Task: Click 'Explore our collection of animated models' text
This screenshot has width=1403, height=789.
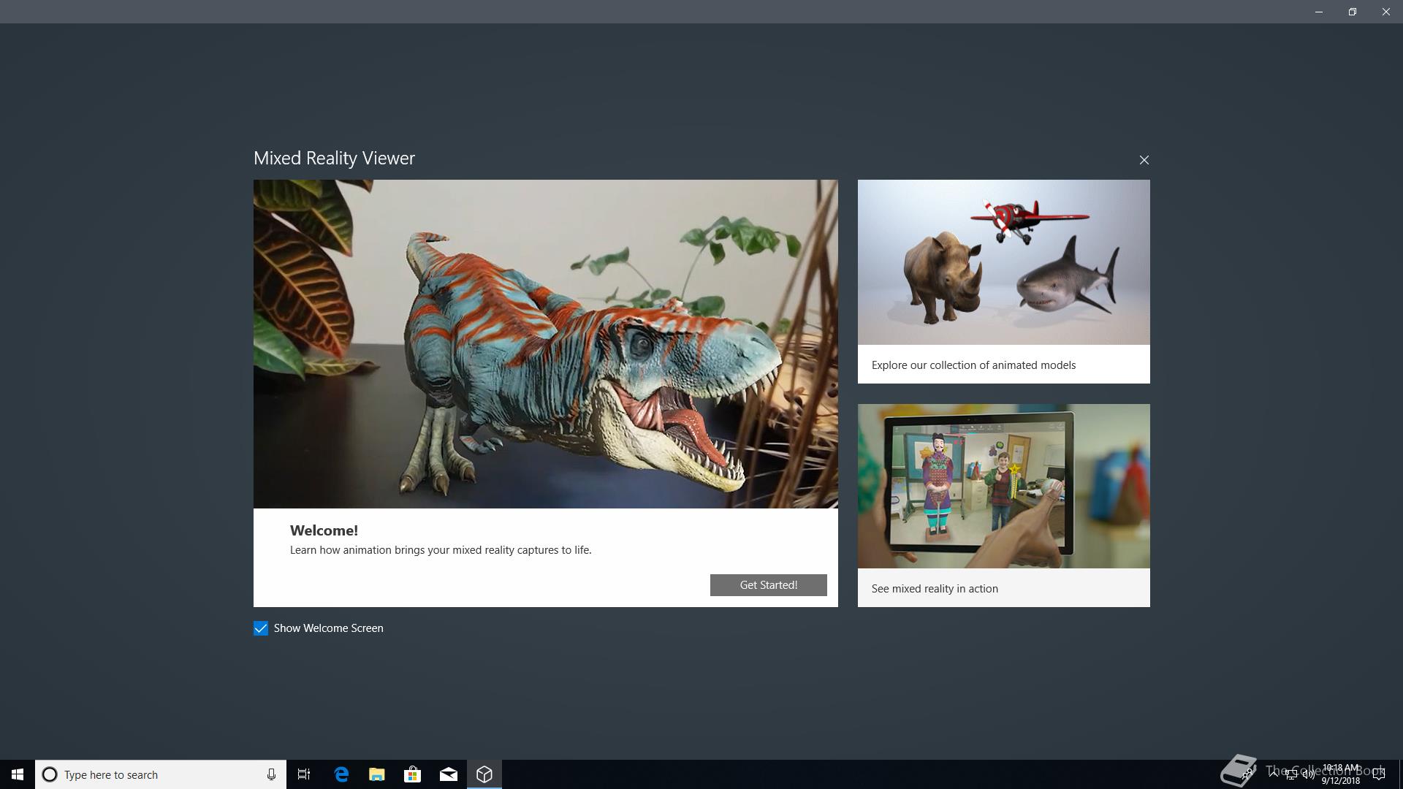Action: [x=973, y=365]
